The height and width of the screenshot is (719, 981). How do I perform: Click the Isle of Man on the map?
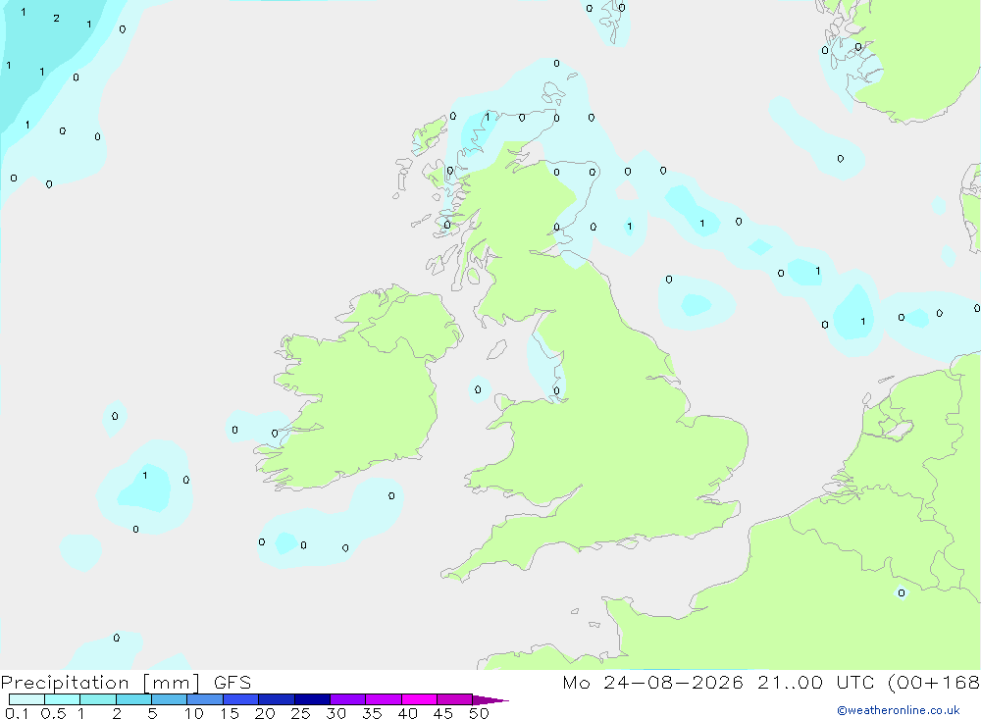[x=496, y=349]
